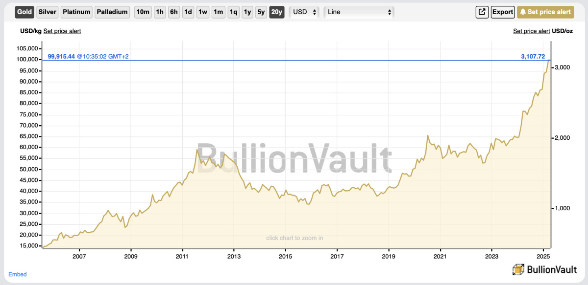Click the Export button
This screenshot has width=588, height=285.
click(502, 12)
